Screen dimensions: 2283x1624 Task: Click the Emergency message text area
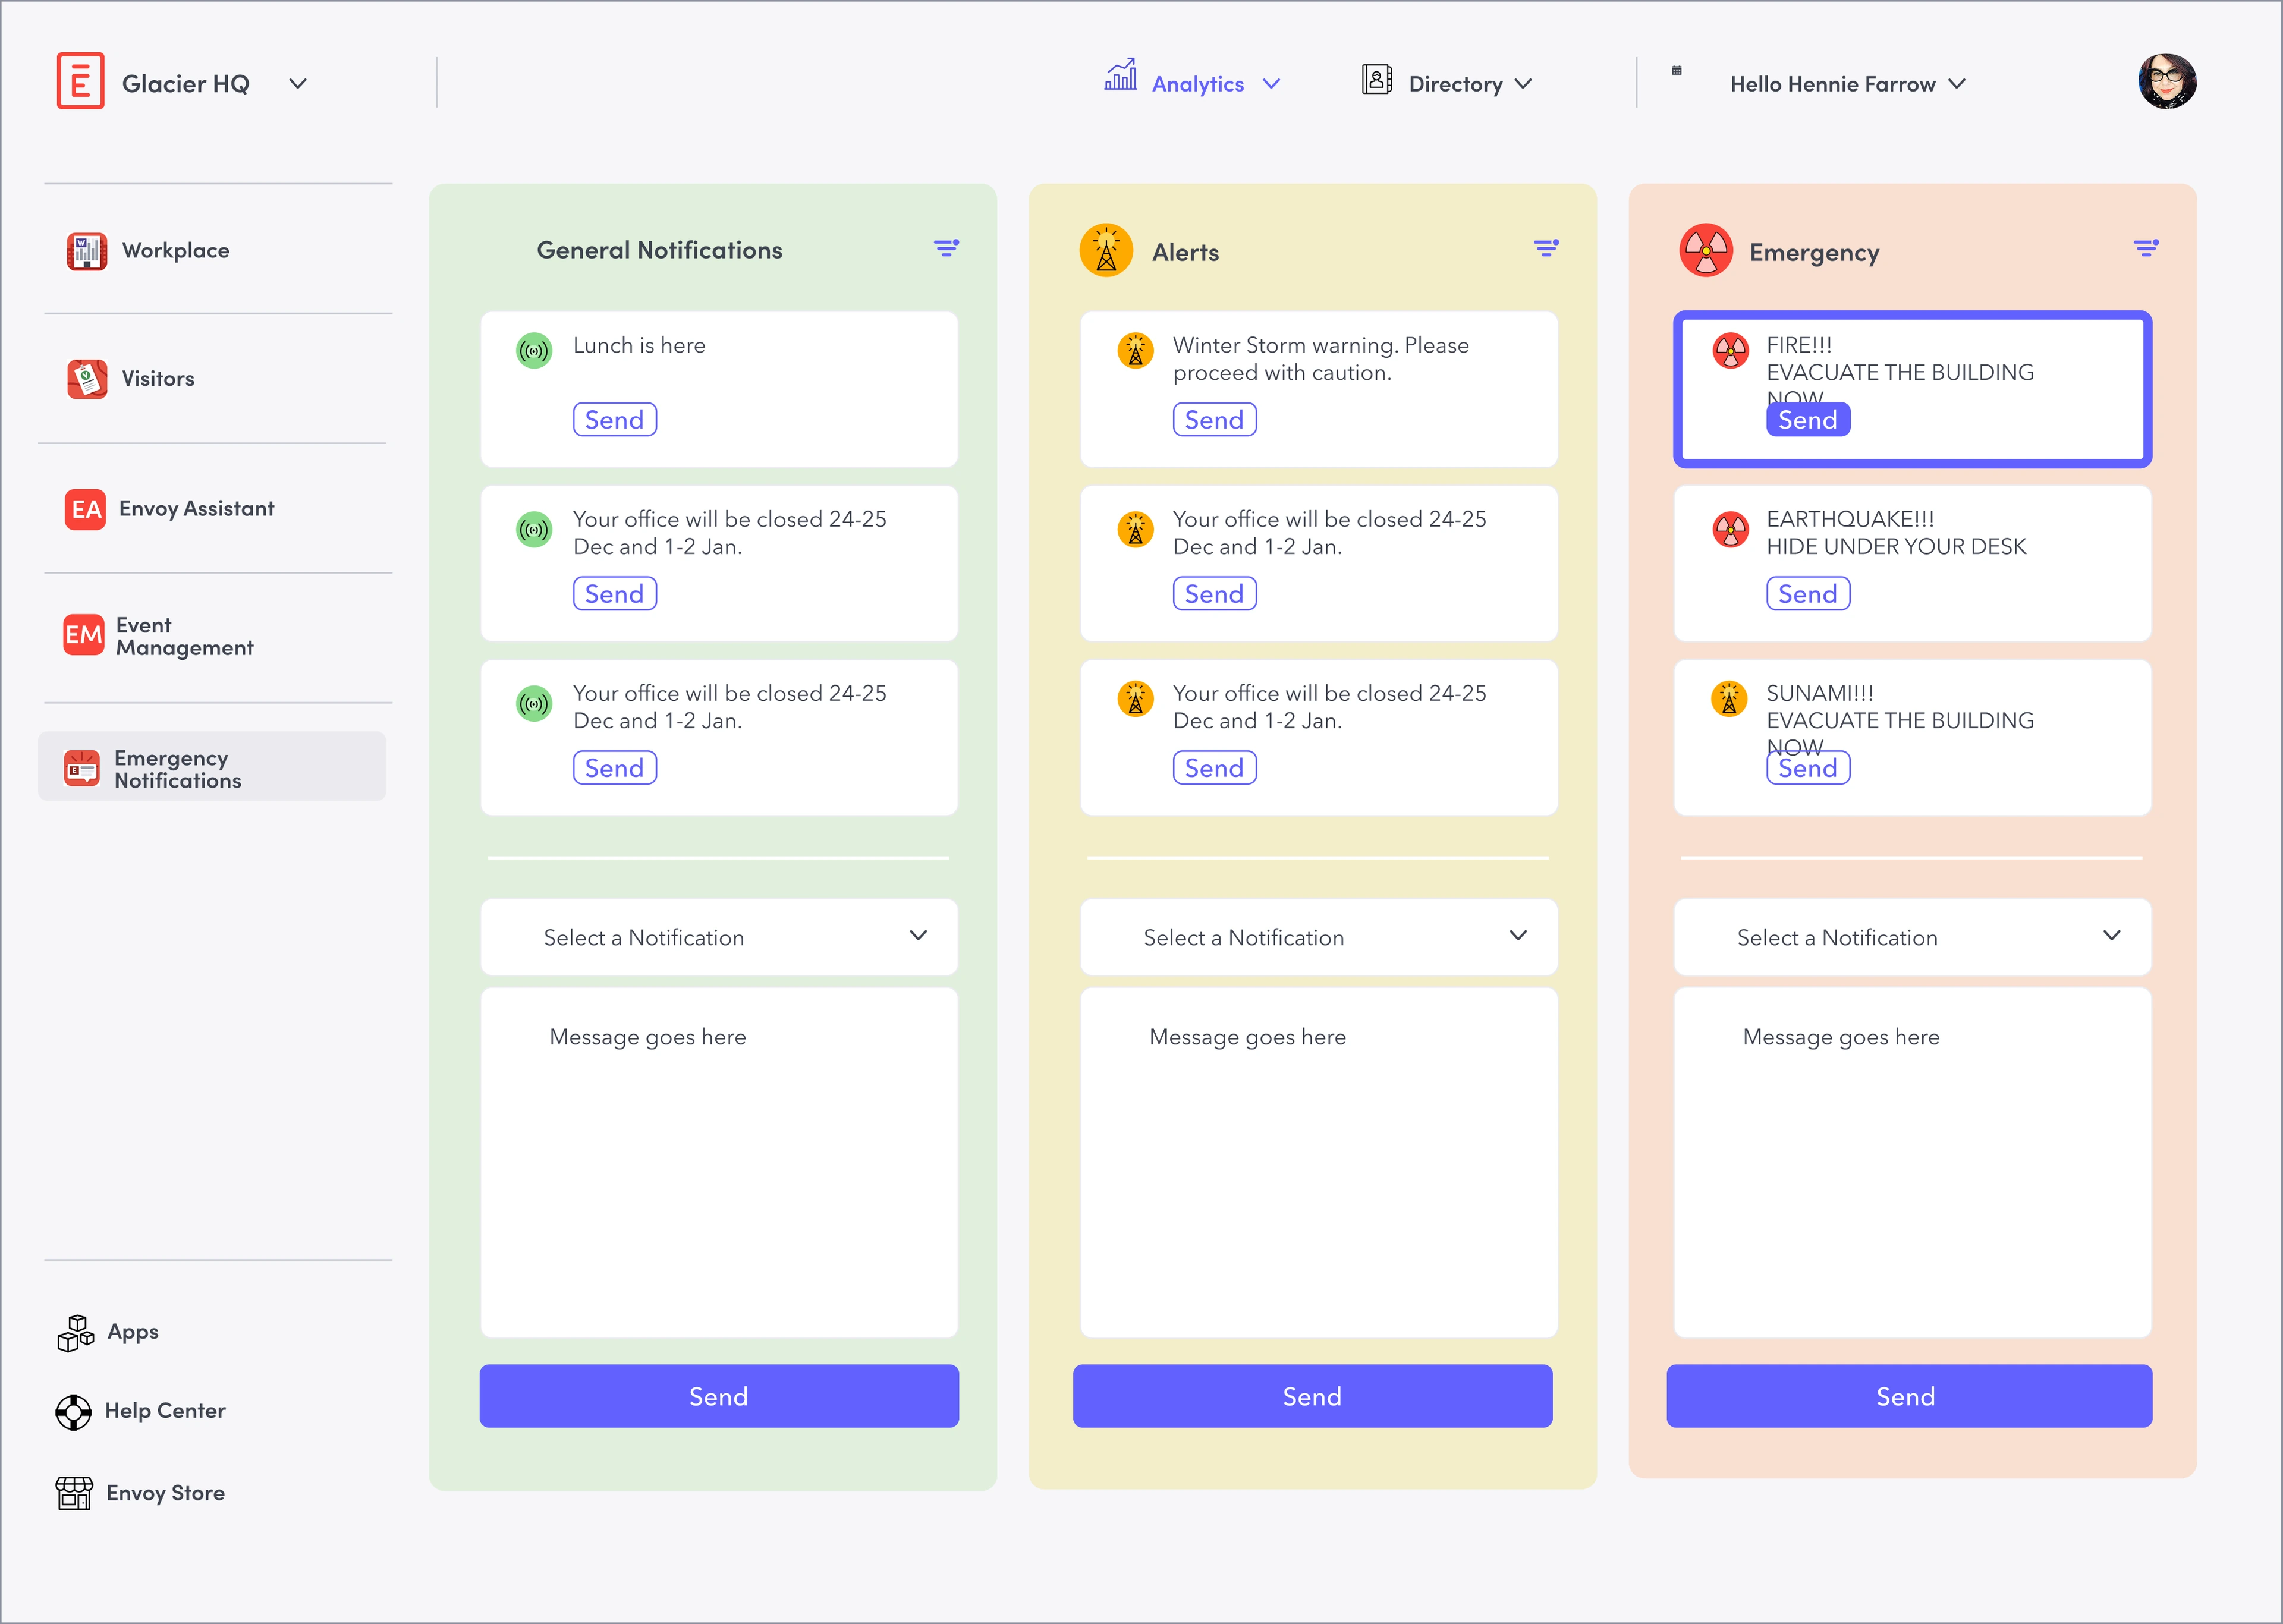(1912, 1163)
